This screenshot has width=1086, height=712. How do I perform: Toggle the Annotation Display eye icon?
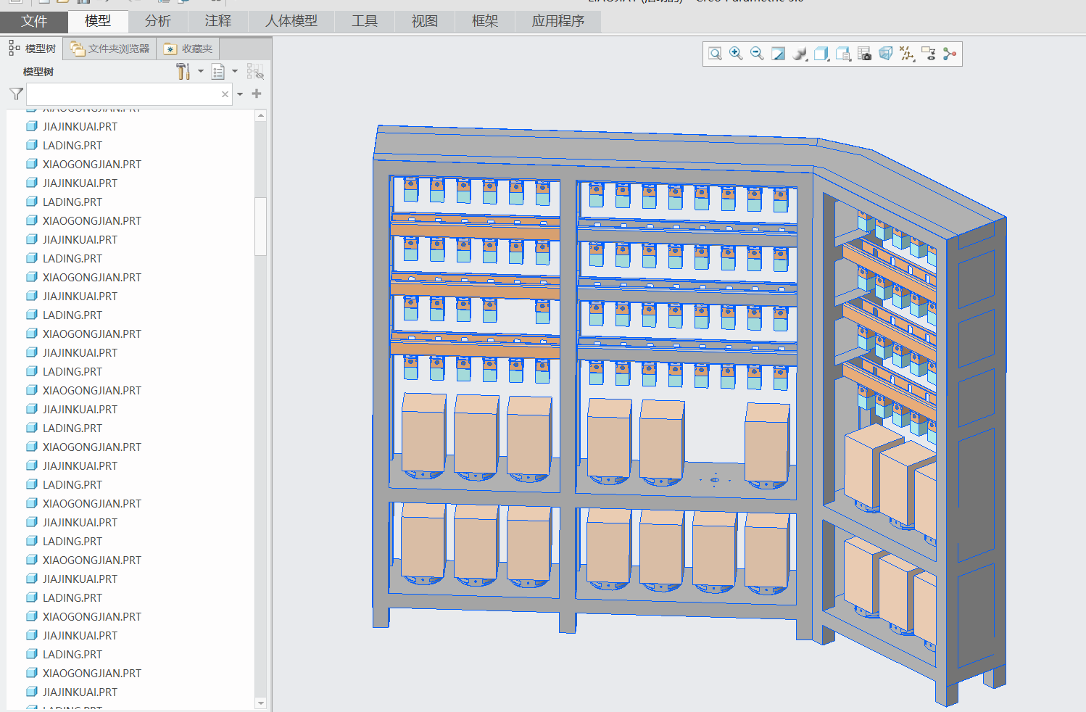click(929, 54)
